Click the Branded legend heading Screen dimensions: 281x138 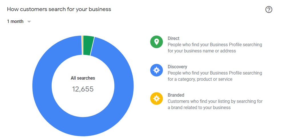[176, 95]
